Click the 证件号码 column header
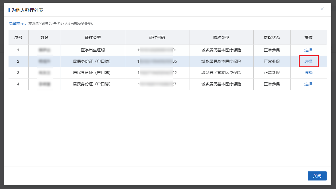Screen dimensions: 336x189 [157, 37]
